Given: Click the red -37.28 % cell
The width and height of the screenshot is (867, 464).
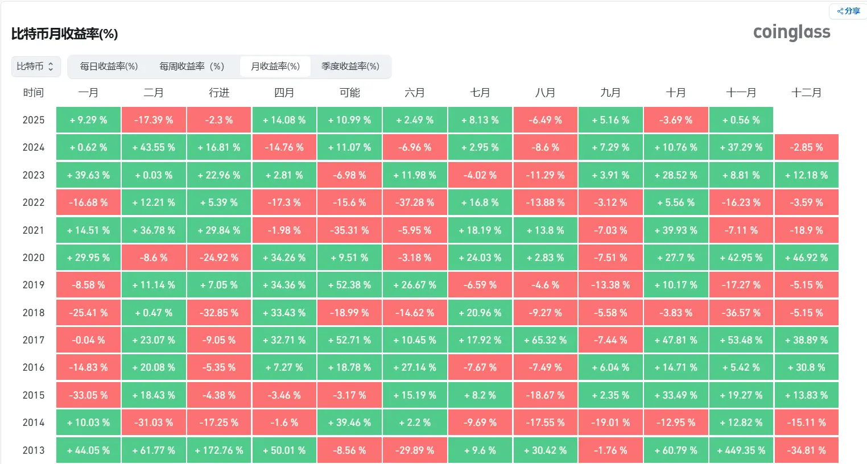Looking at the screenshot, I should click(415, 202).
